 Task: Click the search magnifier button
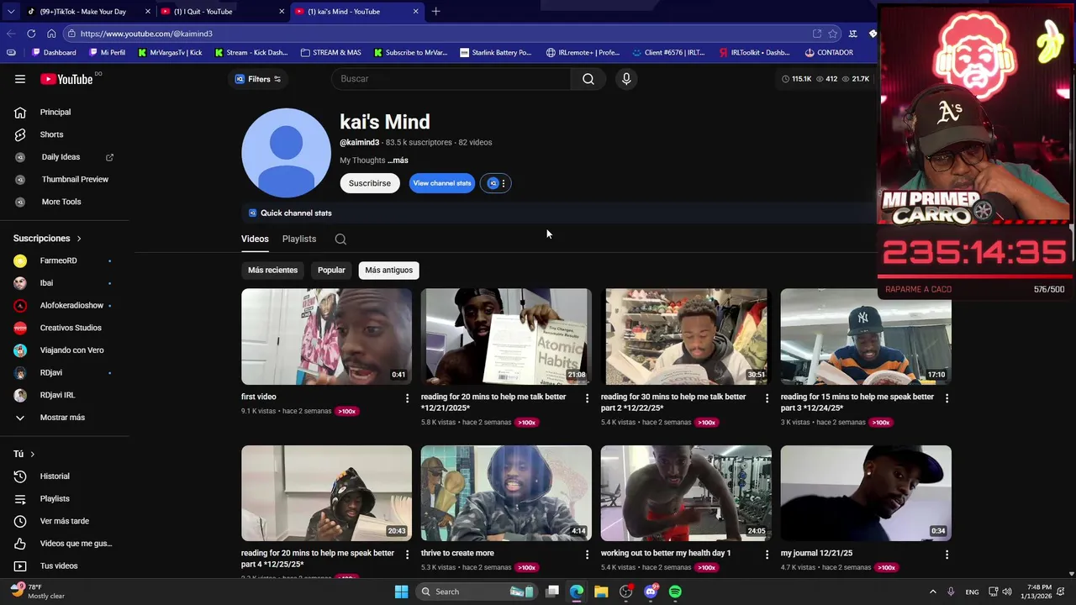click(588, 79)
